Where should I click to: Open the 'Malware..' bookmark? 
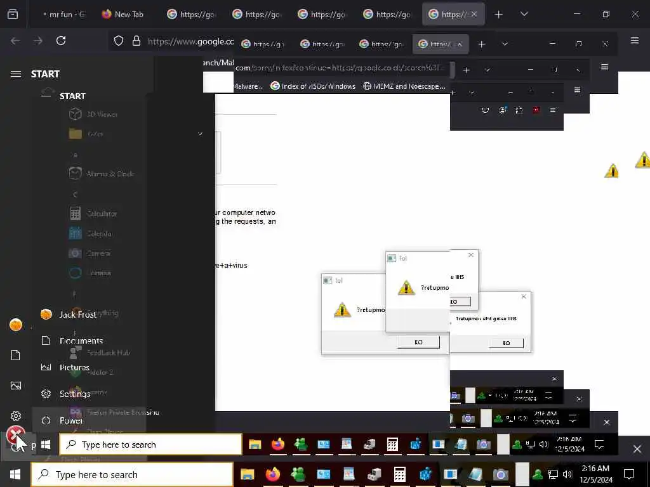click(x=248, y=86)
